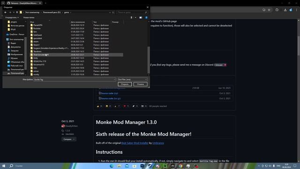Click 'game' in the breadcrumb path

coord(67,12)
